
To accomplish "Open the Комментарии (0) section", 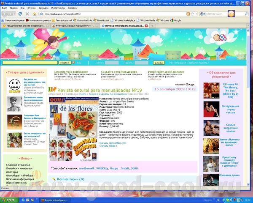I will [71, 179].
